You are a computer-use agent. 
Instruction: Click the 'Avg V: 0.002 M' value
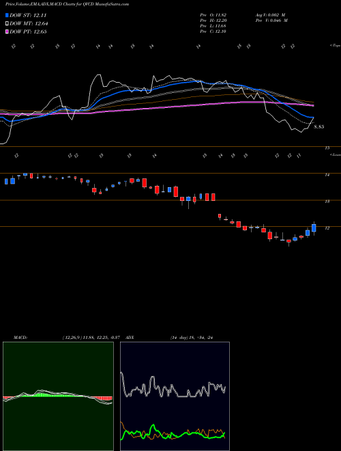click(270, 14)
